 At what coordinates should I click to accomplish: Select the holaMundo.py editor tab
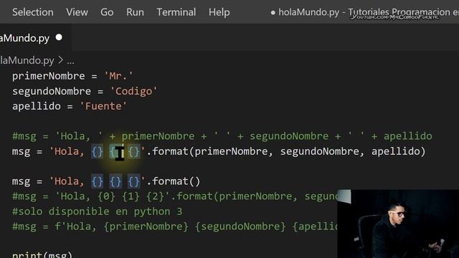(35, 38)
